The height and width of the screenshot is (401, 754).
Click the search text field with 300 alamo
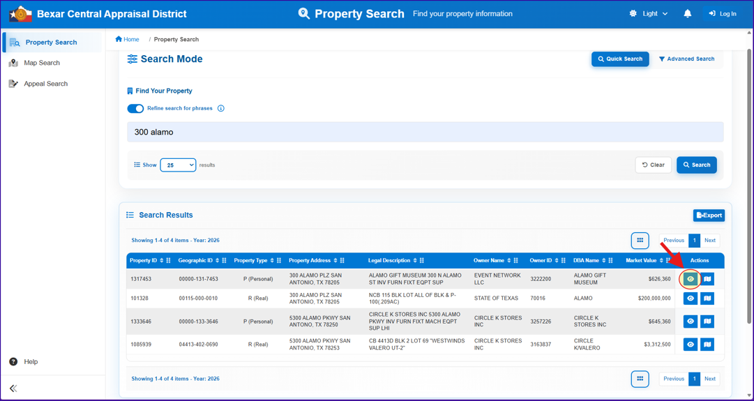[425, 132]
